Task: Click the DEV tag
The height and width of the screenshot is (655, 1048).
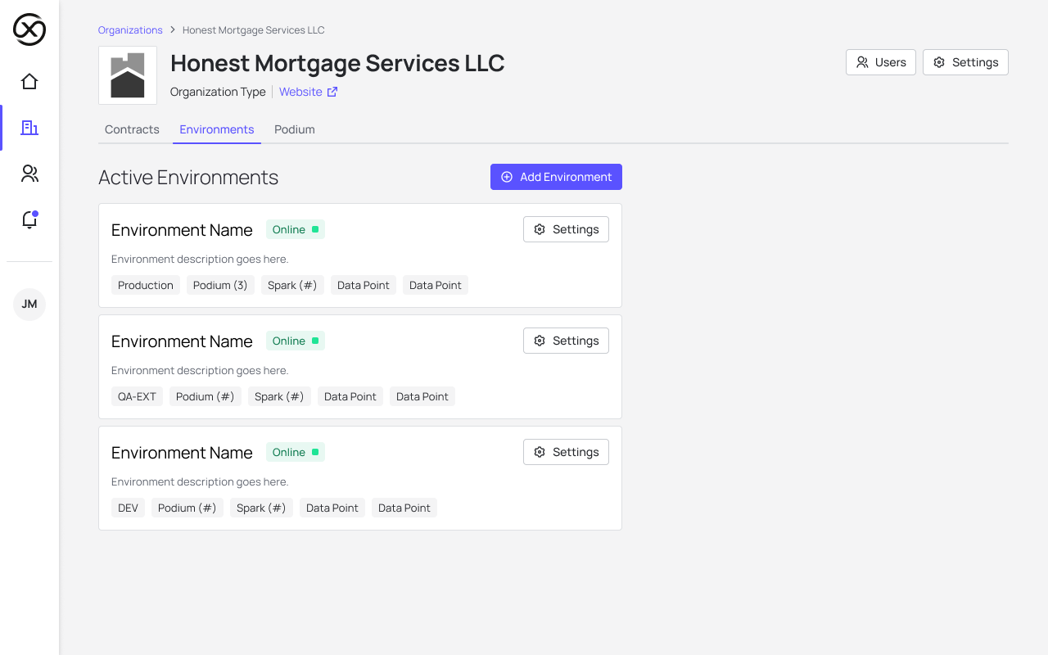Action: pyautogui.click(x=128, y=508)
